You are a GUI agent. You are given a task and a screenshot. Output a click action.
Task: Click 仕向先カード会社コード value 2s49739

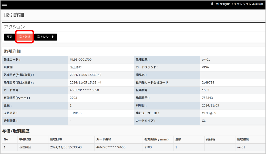[x=208, y=82]
